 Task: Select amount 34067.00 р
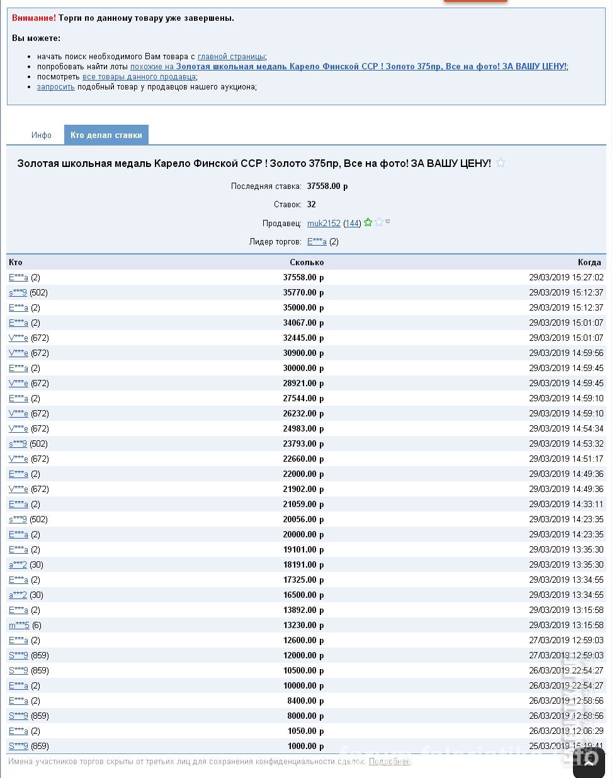click(303, 323)
